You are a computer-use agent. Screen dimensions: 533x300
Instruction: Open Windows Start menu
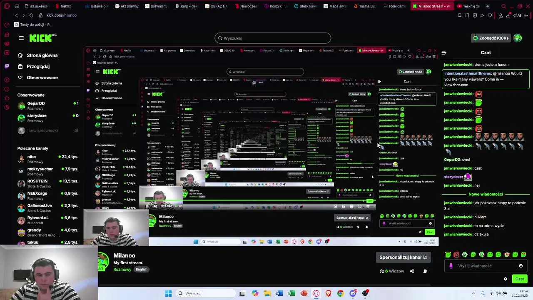tap(168, 293)
